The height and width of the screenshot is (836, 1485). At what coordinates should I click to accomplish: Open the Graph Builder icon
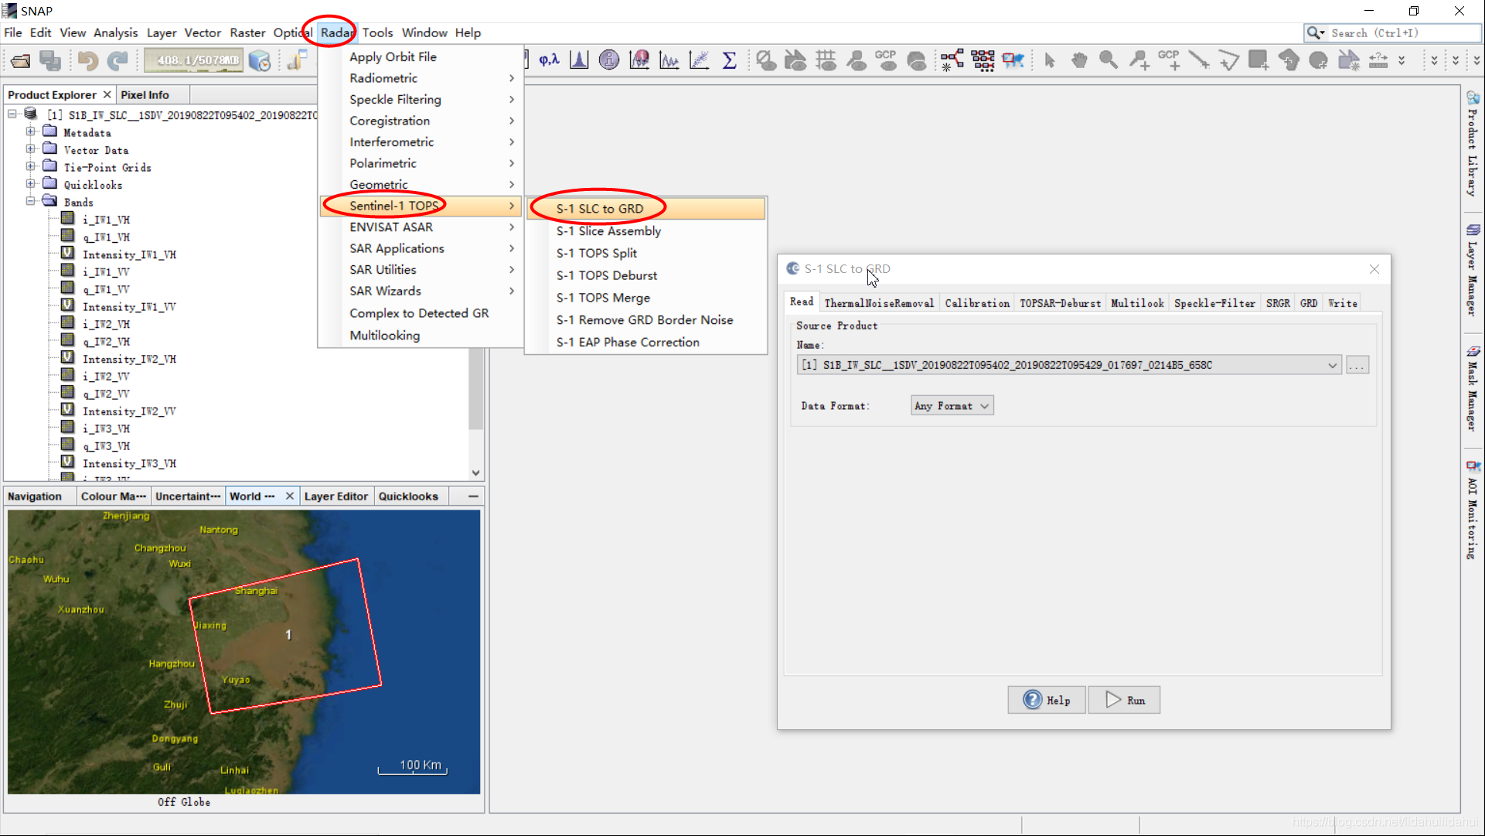(952, 60)
